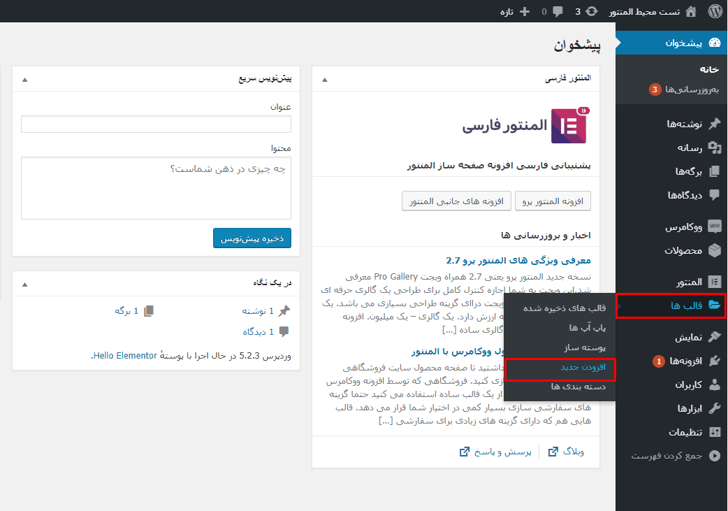Select پاپ آپ ها from flyout menu
Screen dimensions: 728x511
588,328
